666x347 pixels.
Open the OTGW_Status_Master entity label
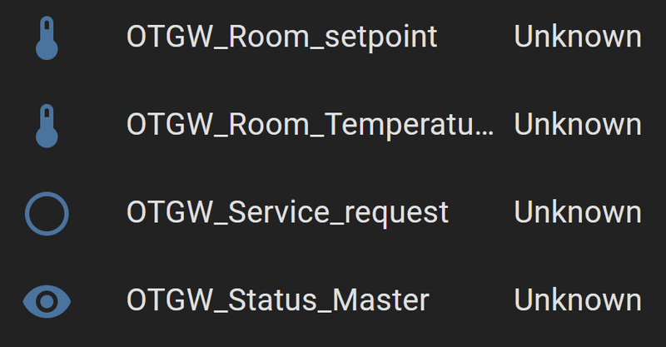tap(278, 300)
